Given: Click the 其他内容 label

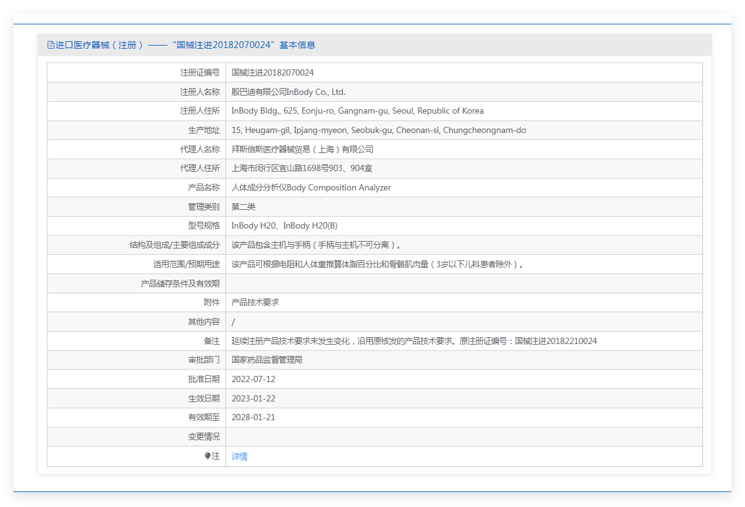Looking at the screenshot, I should tap(204, 322).
